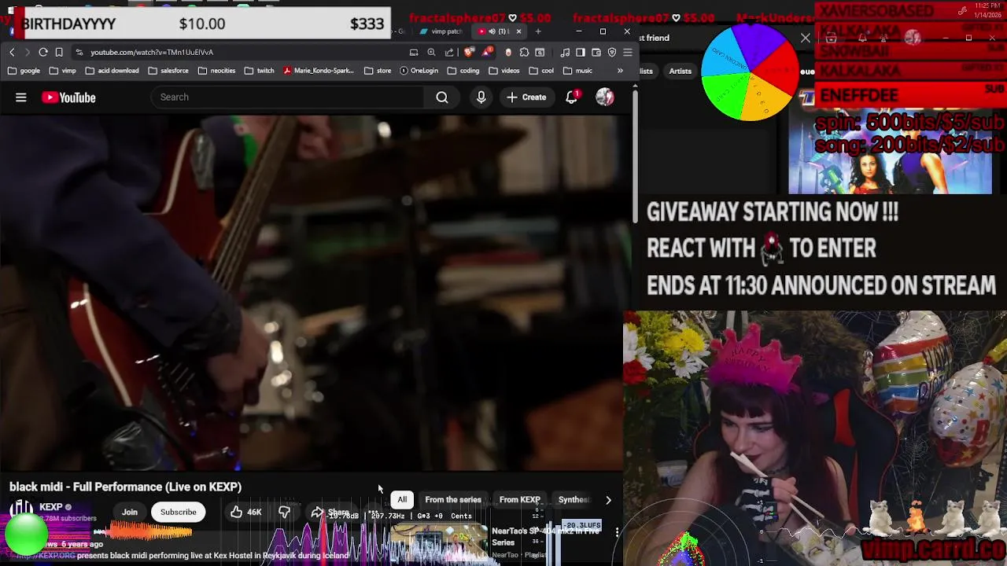
Task: Open the Artists tab in background window
Action: click(681, 72)
